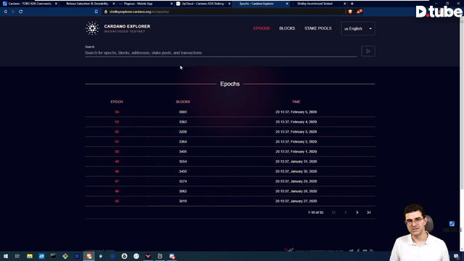Open the Windows Start menu
Screen dimensions: 464x261
click(6, 256)
